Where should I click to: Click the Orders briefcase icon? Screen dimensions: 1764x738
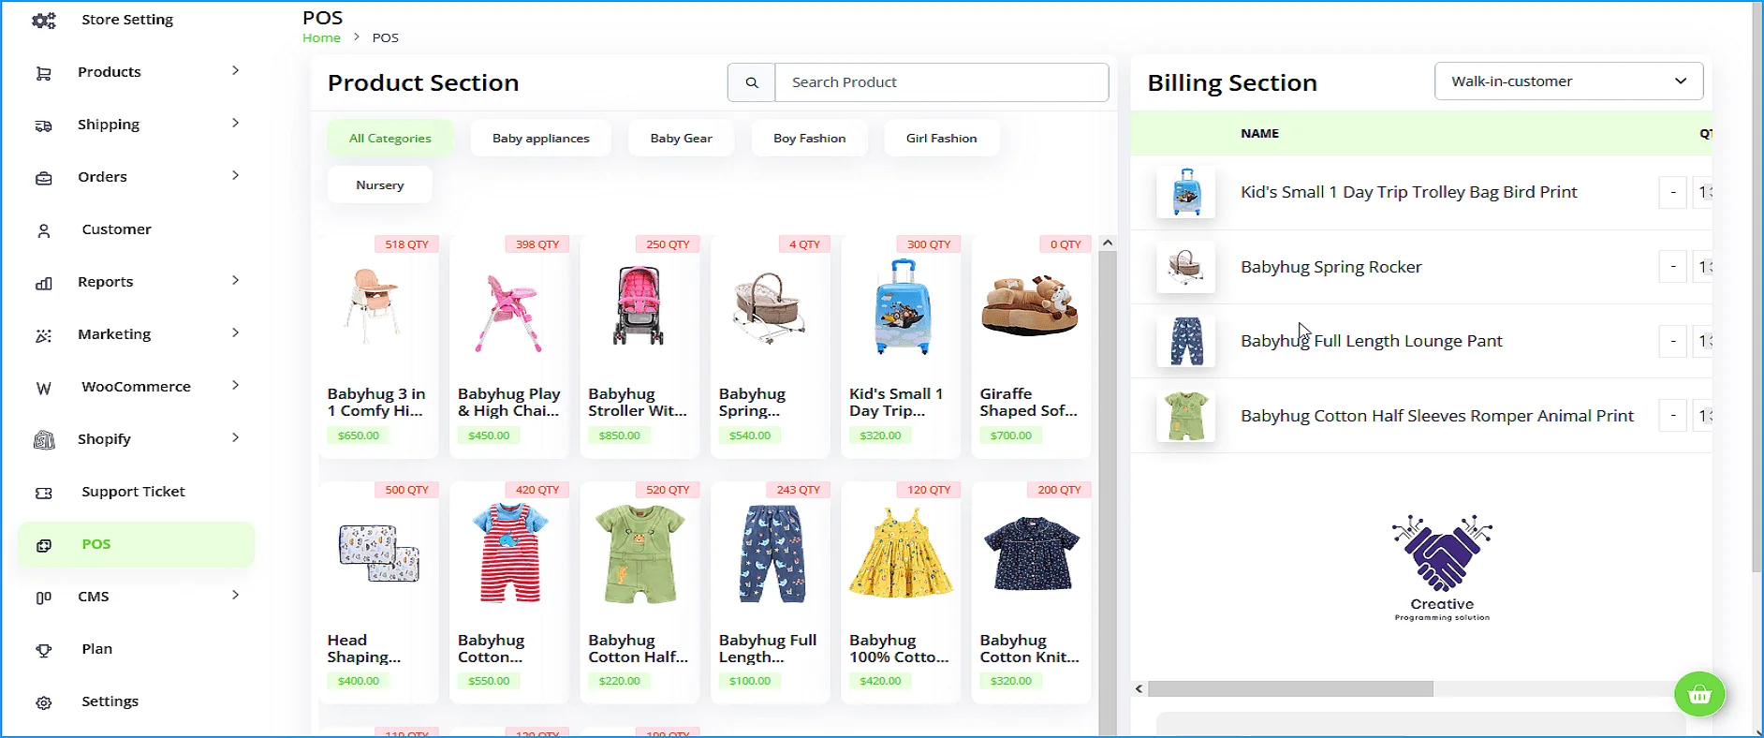click(x=43, y=178)
